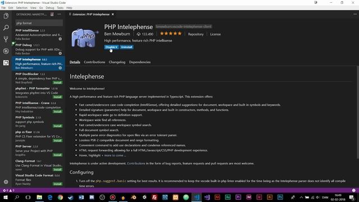Follow the Contributions link in description

pos(136,163)
